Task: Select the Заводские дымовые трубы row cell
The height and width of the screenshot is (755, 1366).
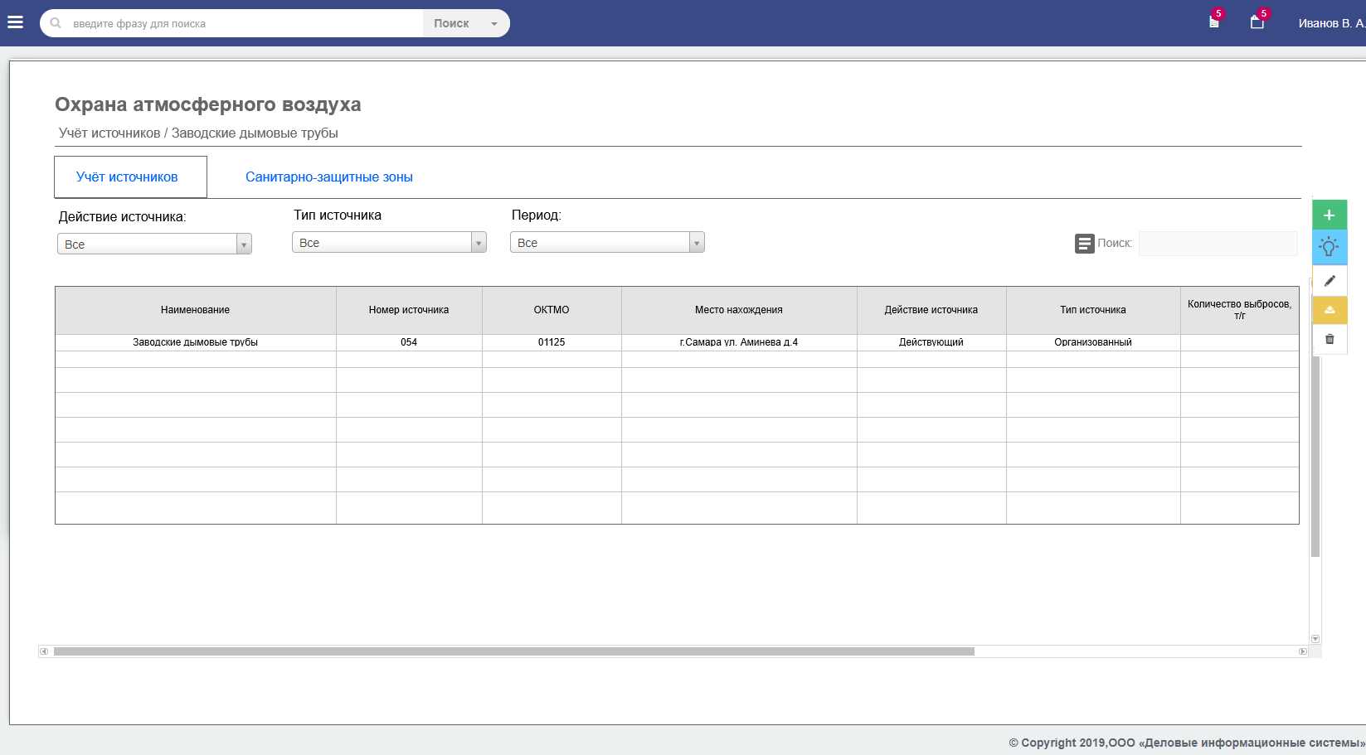Action: [x=196, y=342]
